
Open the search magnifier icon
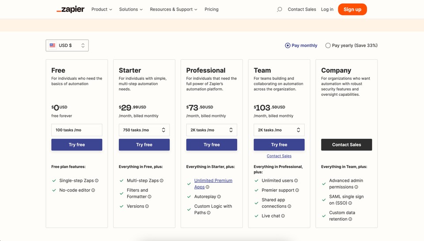tap(279, 9)
